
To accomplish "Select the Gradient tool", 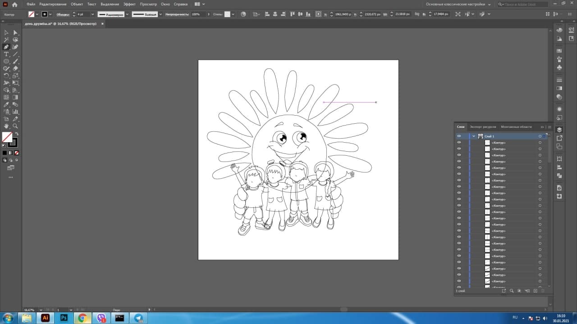I will (x=15, y=97).
